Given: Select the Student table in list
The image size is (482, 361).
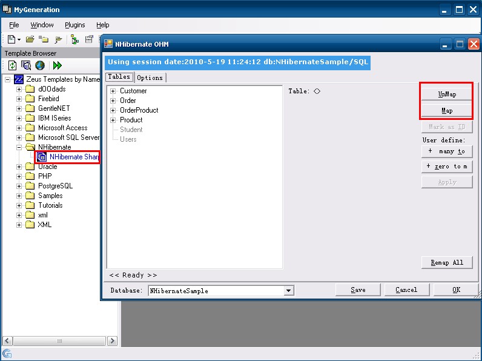Looking at the screenshot, I should (x=131, y=130).
